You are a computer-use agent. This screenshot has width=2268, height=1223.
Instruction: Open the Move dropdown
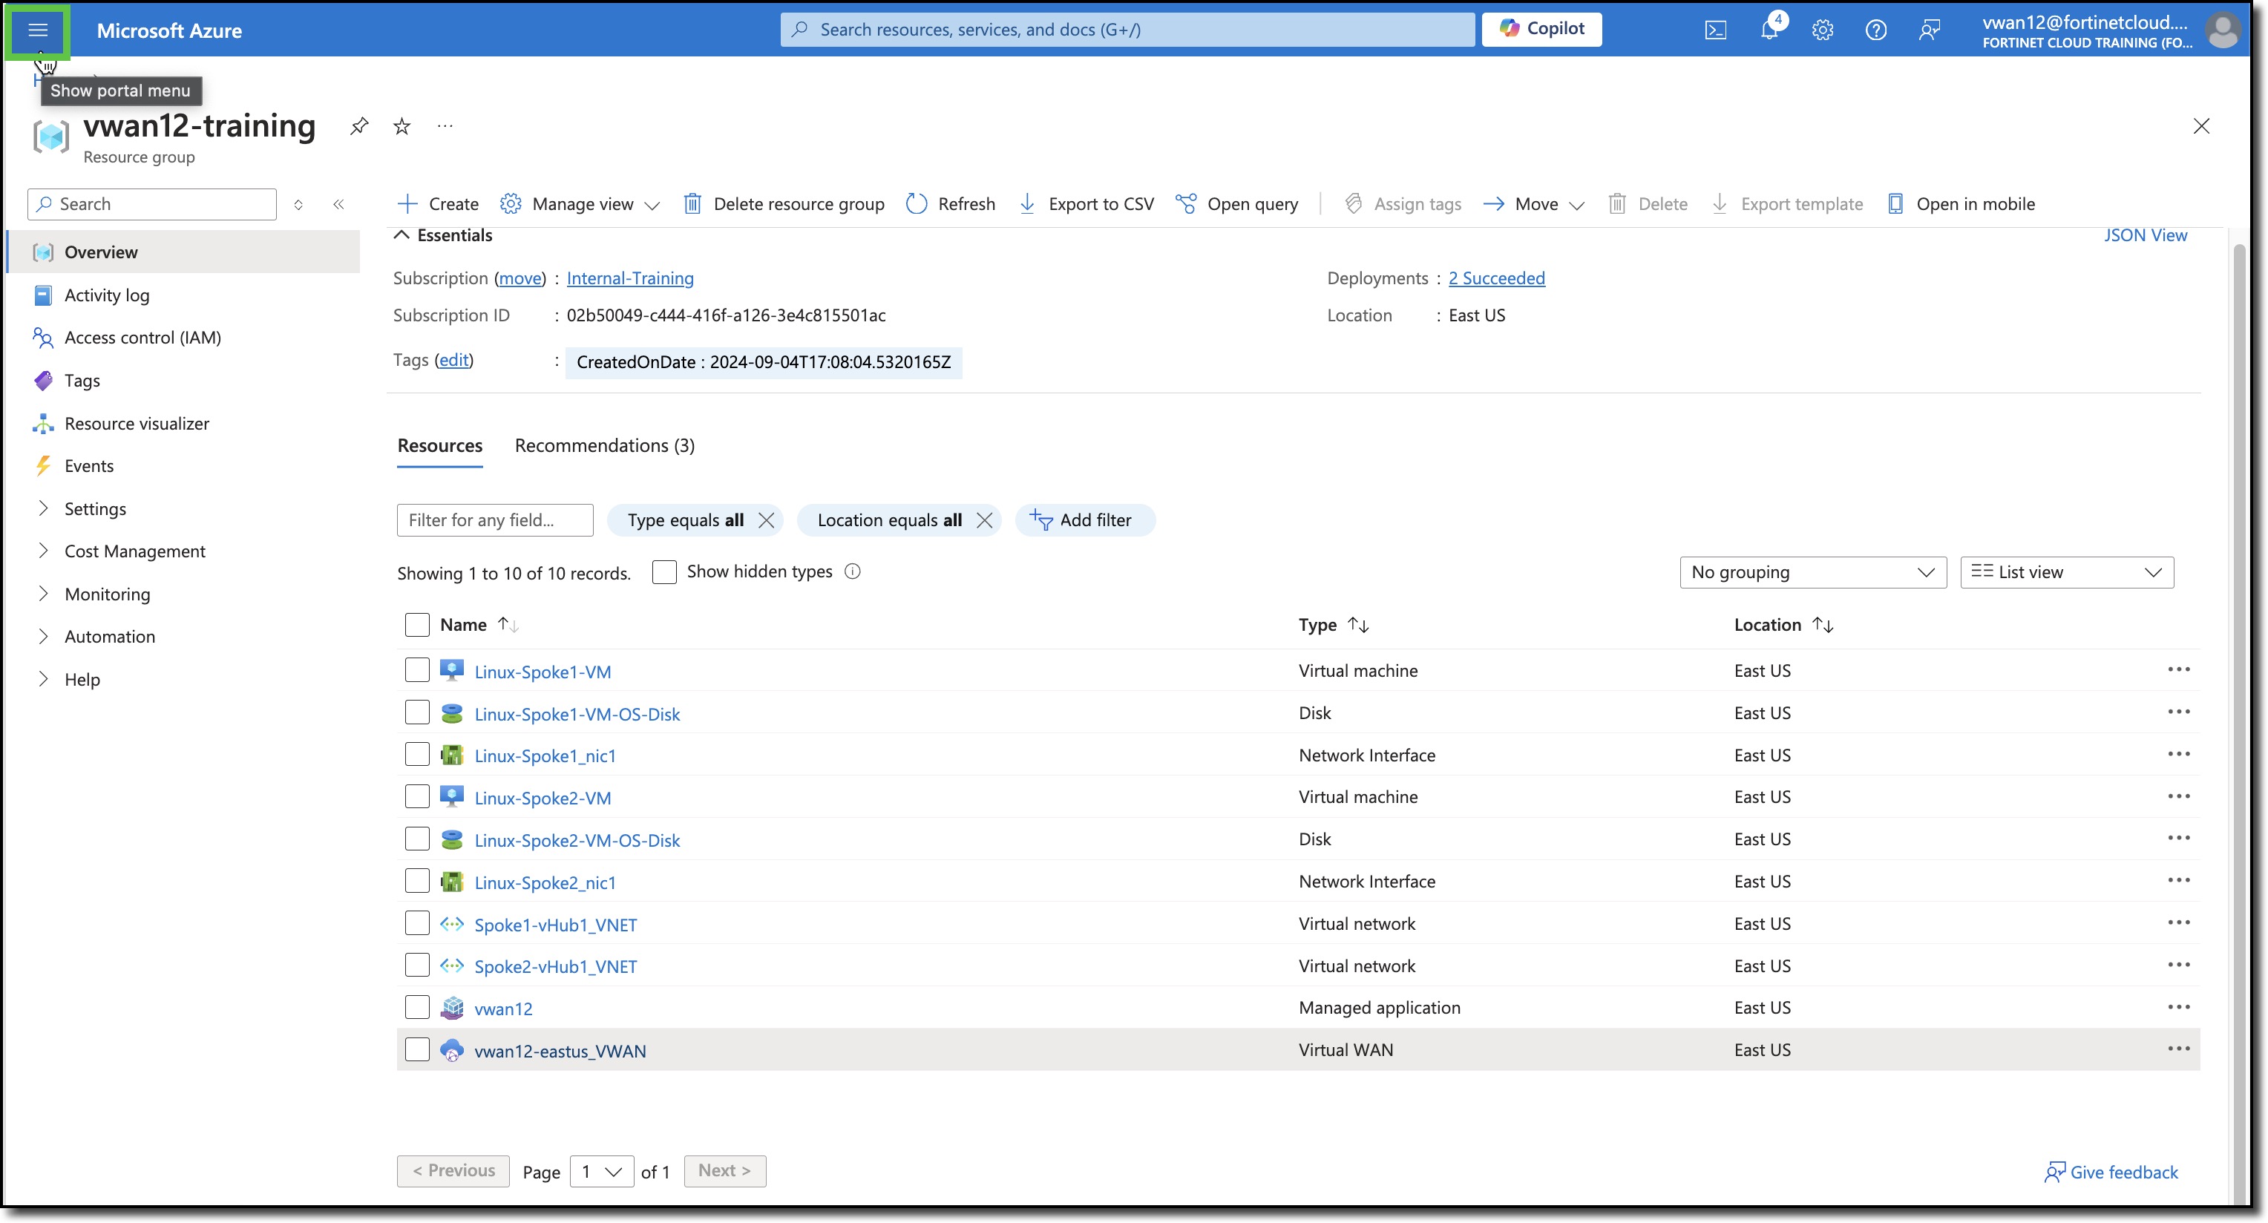(1534, 204)
